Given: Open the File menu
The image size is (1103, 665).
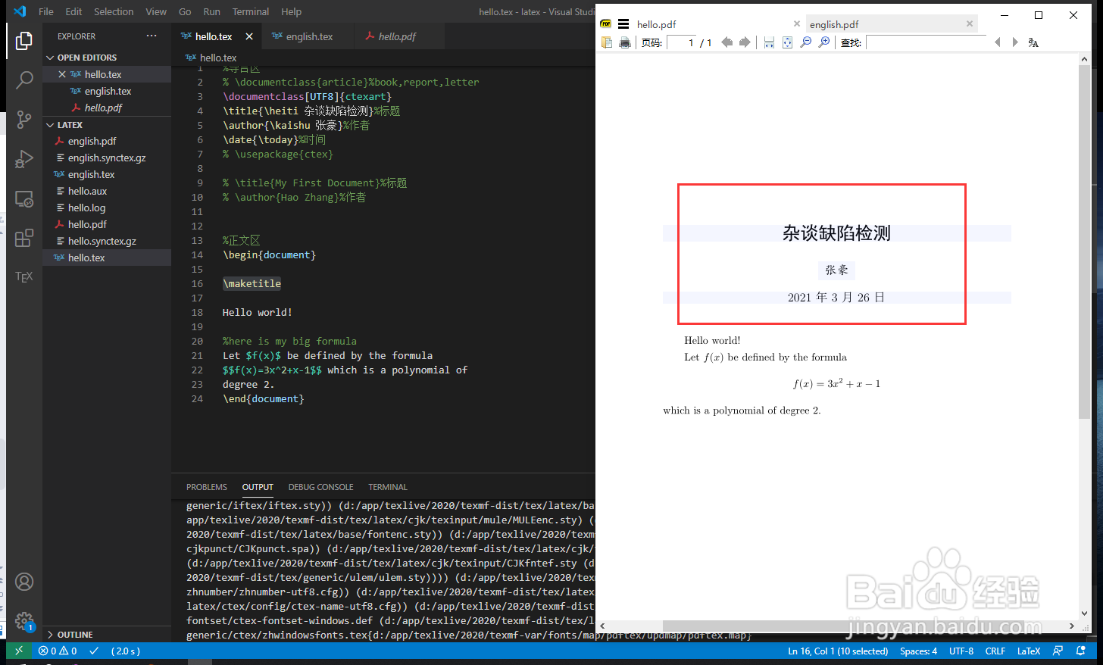Looking at the screenshot, I should pos(46,11).
